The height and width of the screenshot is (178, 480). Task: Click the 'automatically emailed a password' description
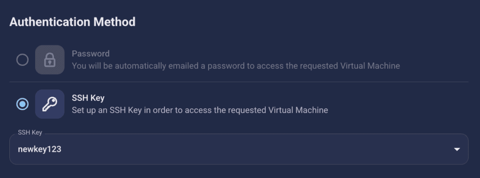236,66
